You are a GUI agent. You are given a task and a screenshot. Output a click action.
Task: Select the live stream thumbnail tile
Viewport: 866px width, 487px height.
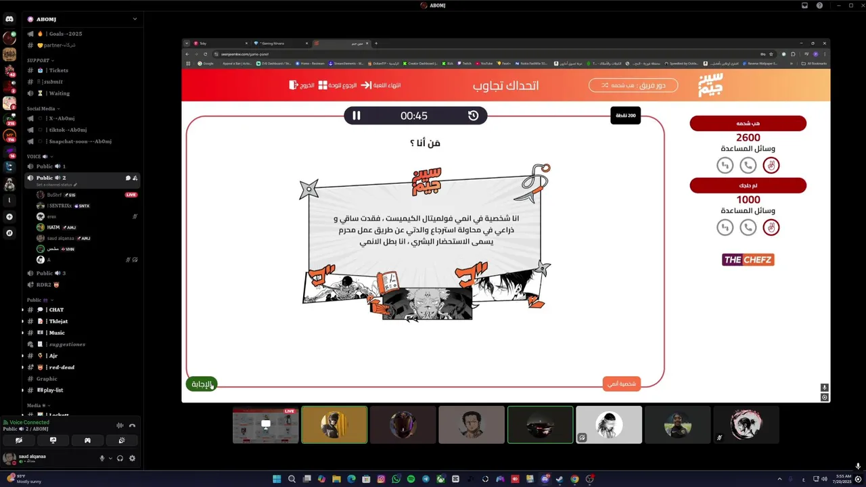click(x=266, y=425)
